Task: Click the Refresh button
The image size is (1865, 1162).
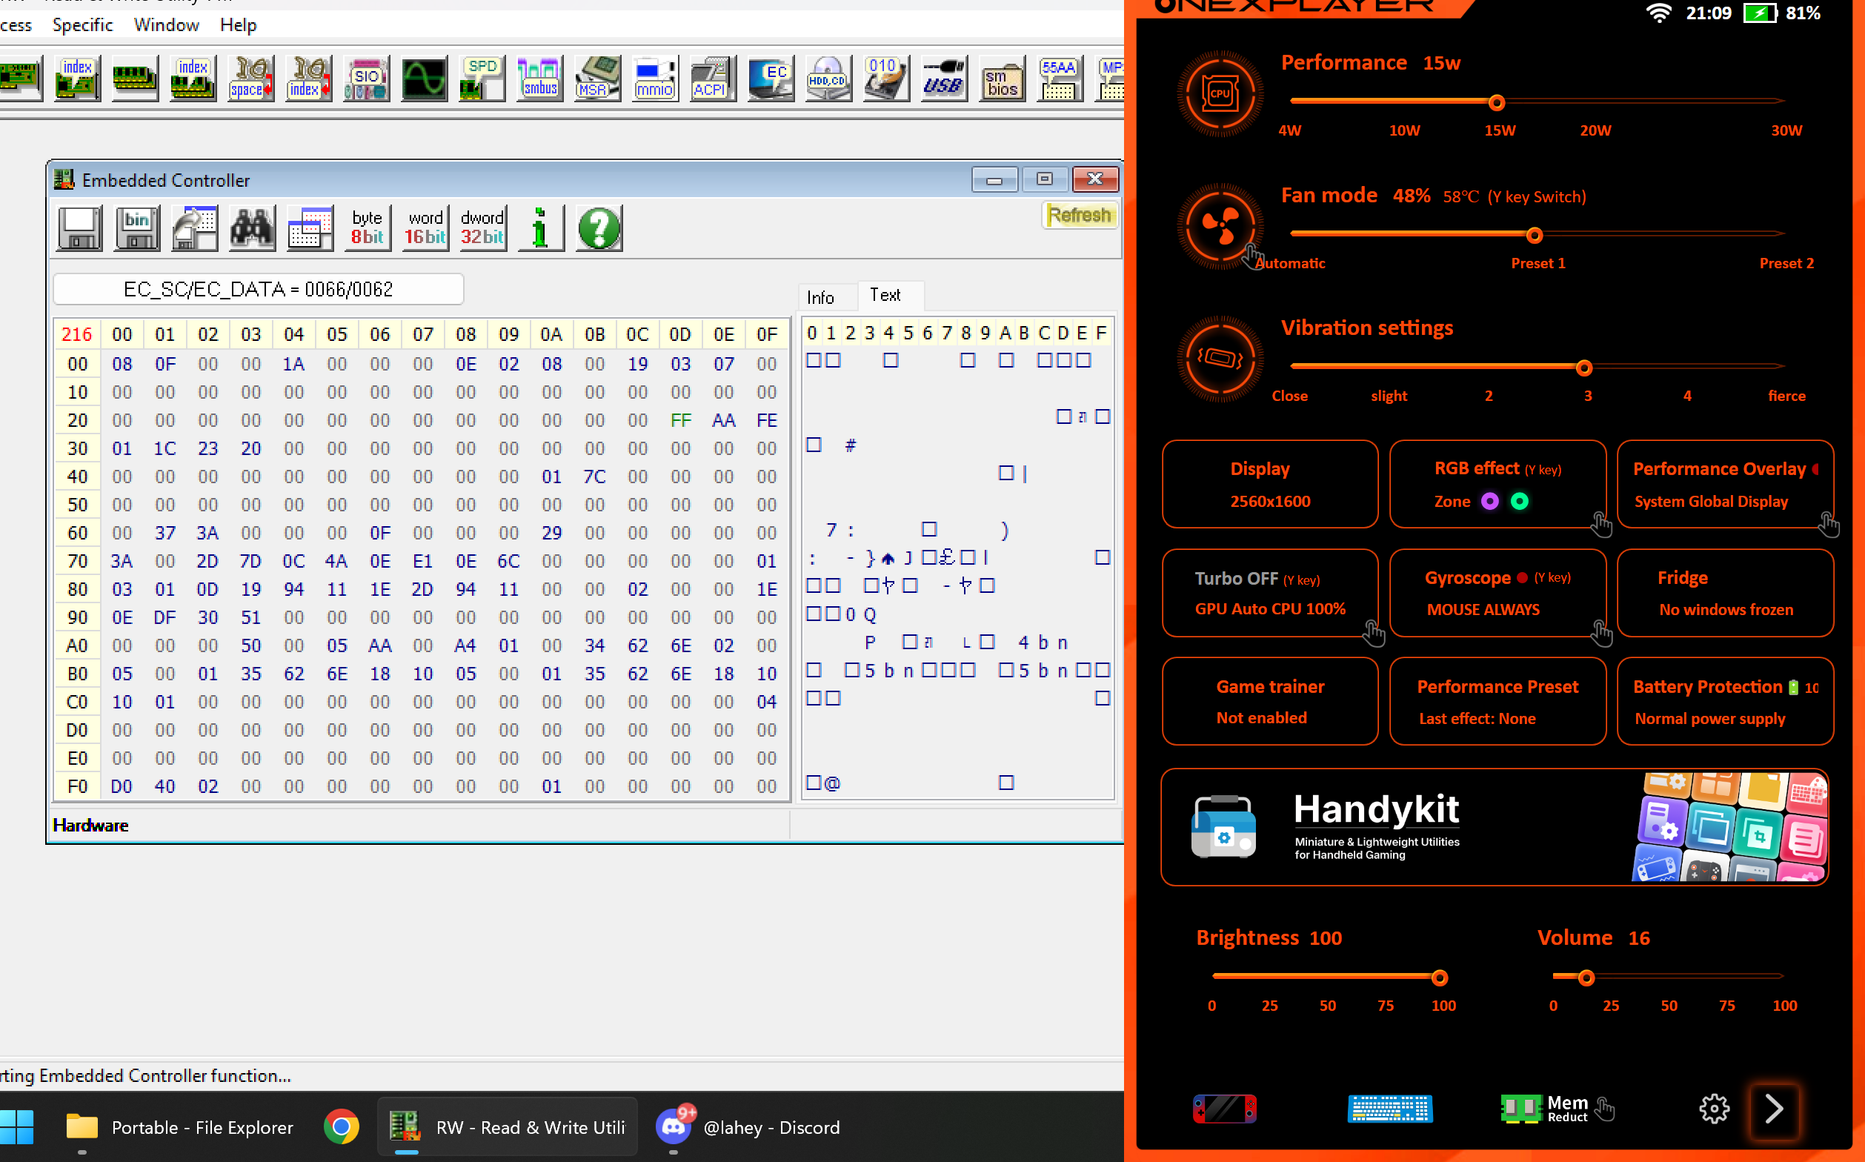Action: (x=1079, y=215)
